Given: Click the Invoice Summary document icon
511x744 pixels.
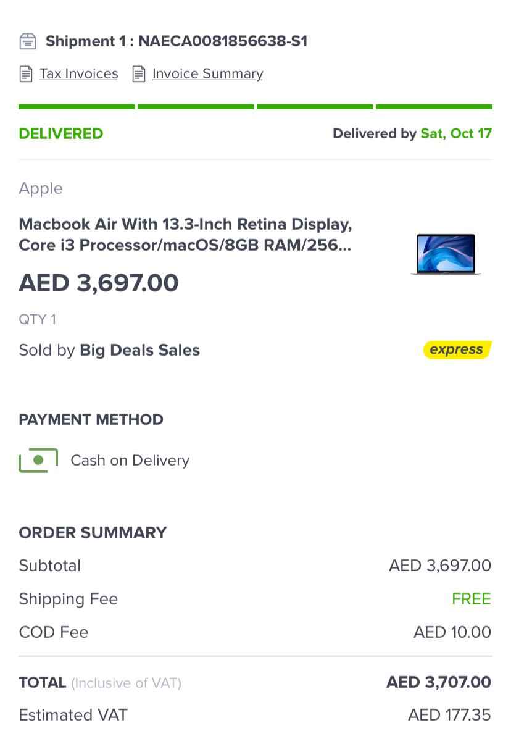Looking at the screenshot, I should pos(139,74).
